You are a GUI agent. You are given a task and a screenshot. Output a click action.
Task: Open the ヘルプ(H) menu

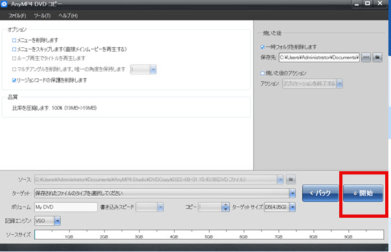(x=68, y=16)
